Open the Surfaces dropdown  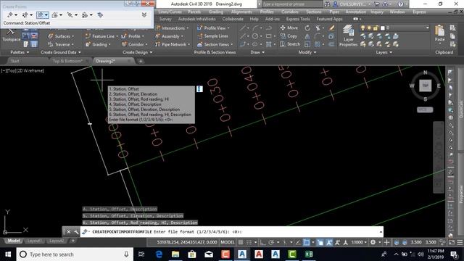coord(61,36)
